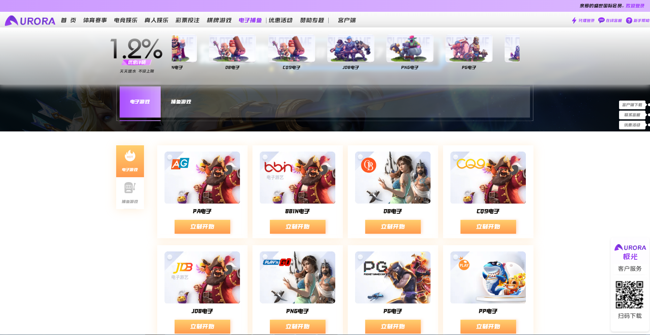Viewport: 650px width, 335px height.
Task: Click 立刻开始 under PA电子
Action: pos(202,227)
